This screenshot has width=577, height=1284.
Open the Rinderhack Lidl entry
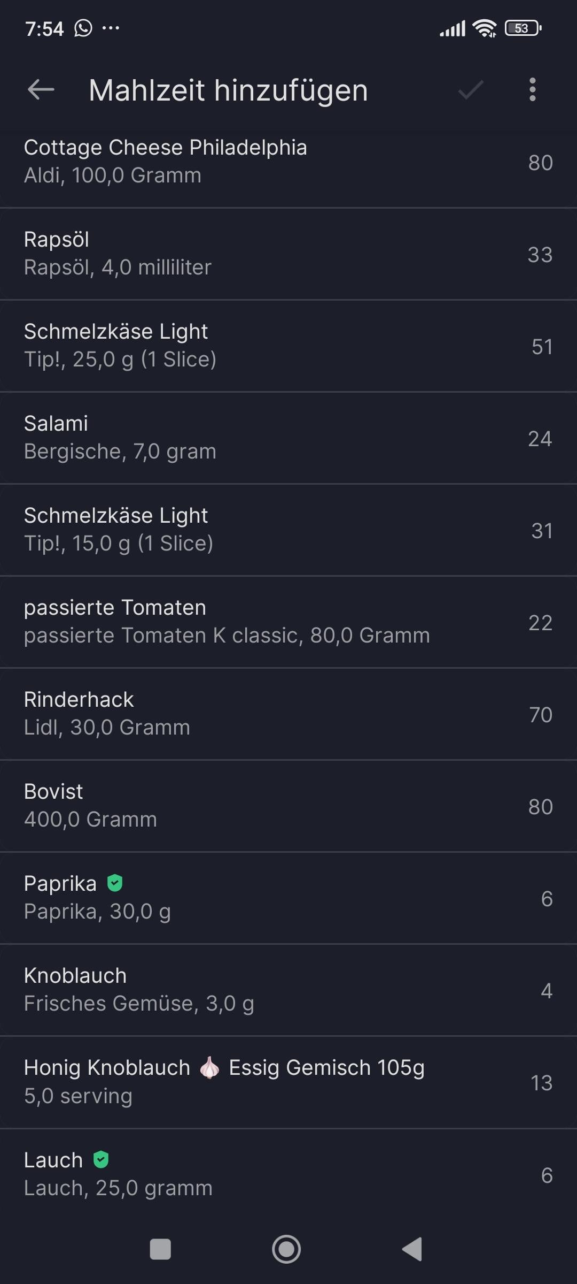point(288,714)
